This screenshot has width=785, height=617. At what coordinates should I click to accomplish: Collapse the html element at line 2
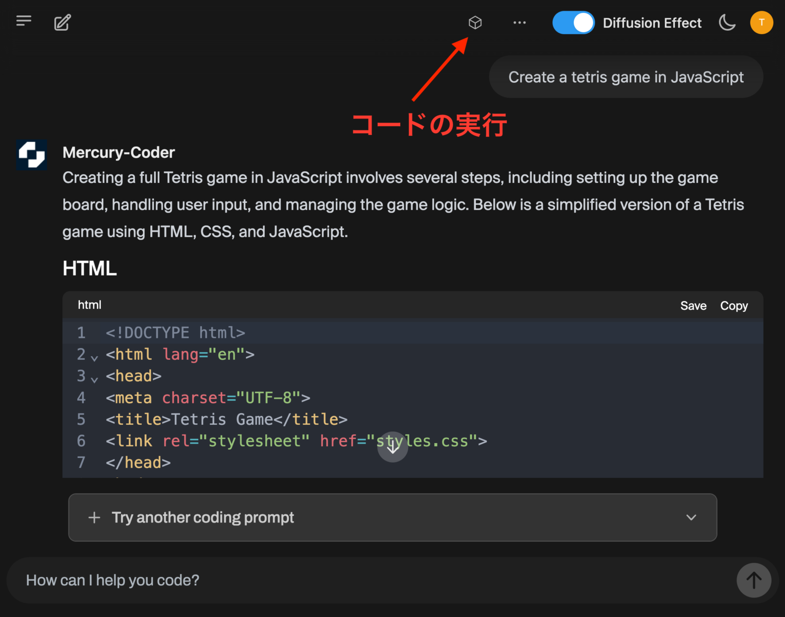pyautogui.click(x=95, y=358)
